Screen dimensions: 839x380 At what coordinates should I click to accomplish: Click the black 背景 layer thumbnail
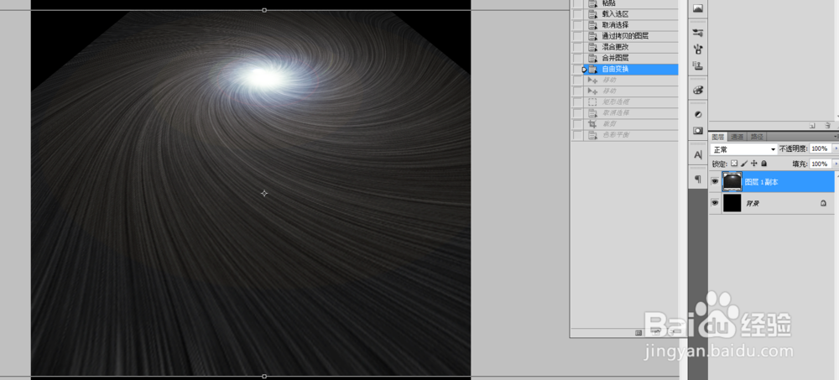tap(732, 203)
